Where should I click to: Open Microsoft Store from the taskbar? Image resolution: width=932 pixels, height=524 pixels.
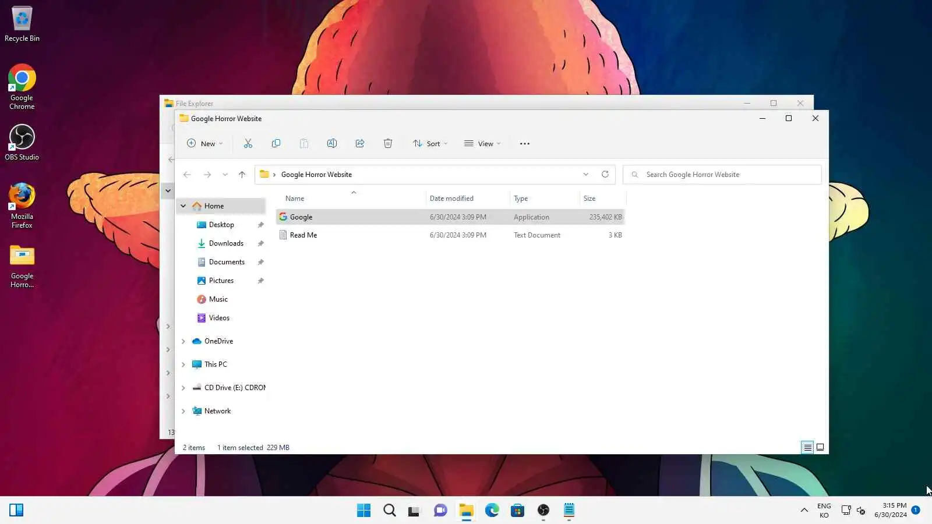point(517,511)
